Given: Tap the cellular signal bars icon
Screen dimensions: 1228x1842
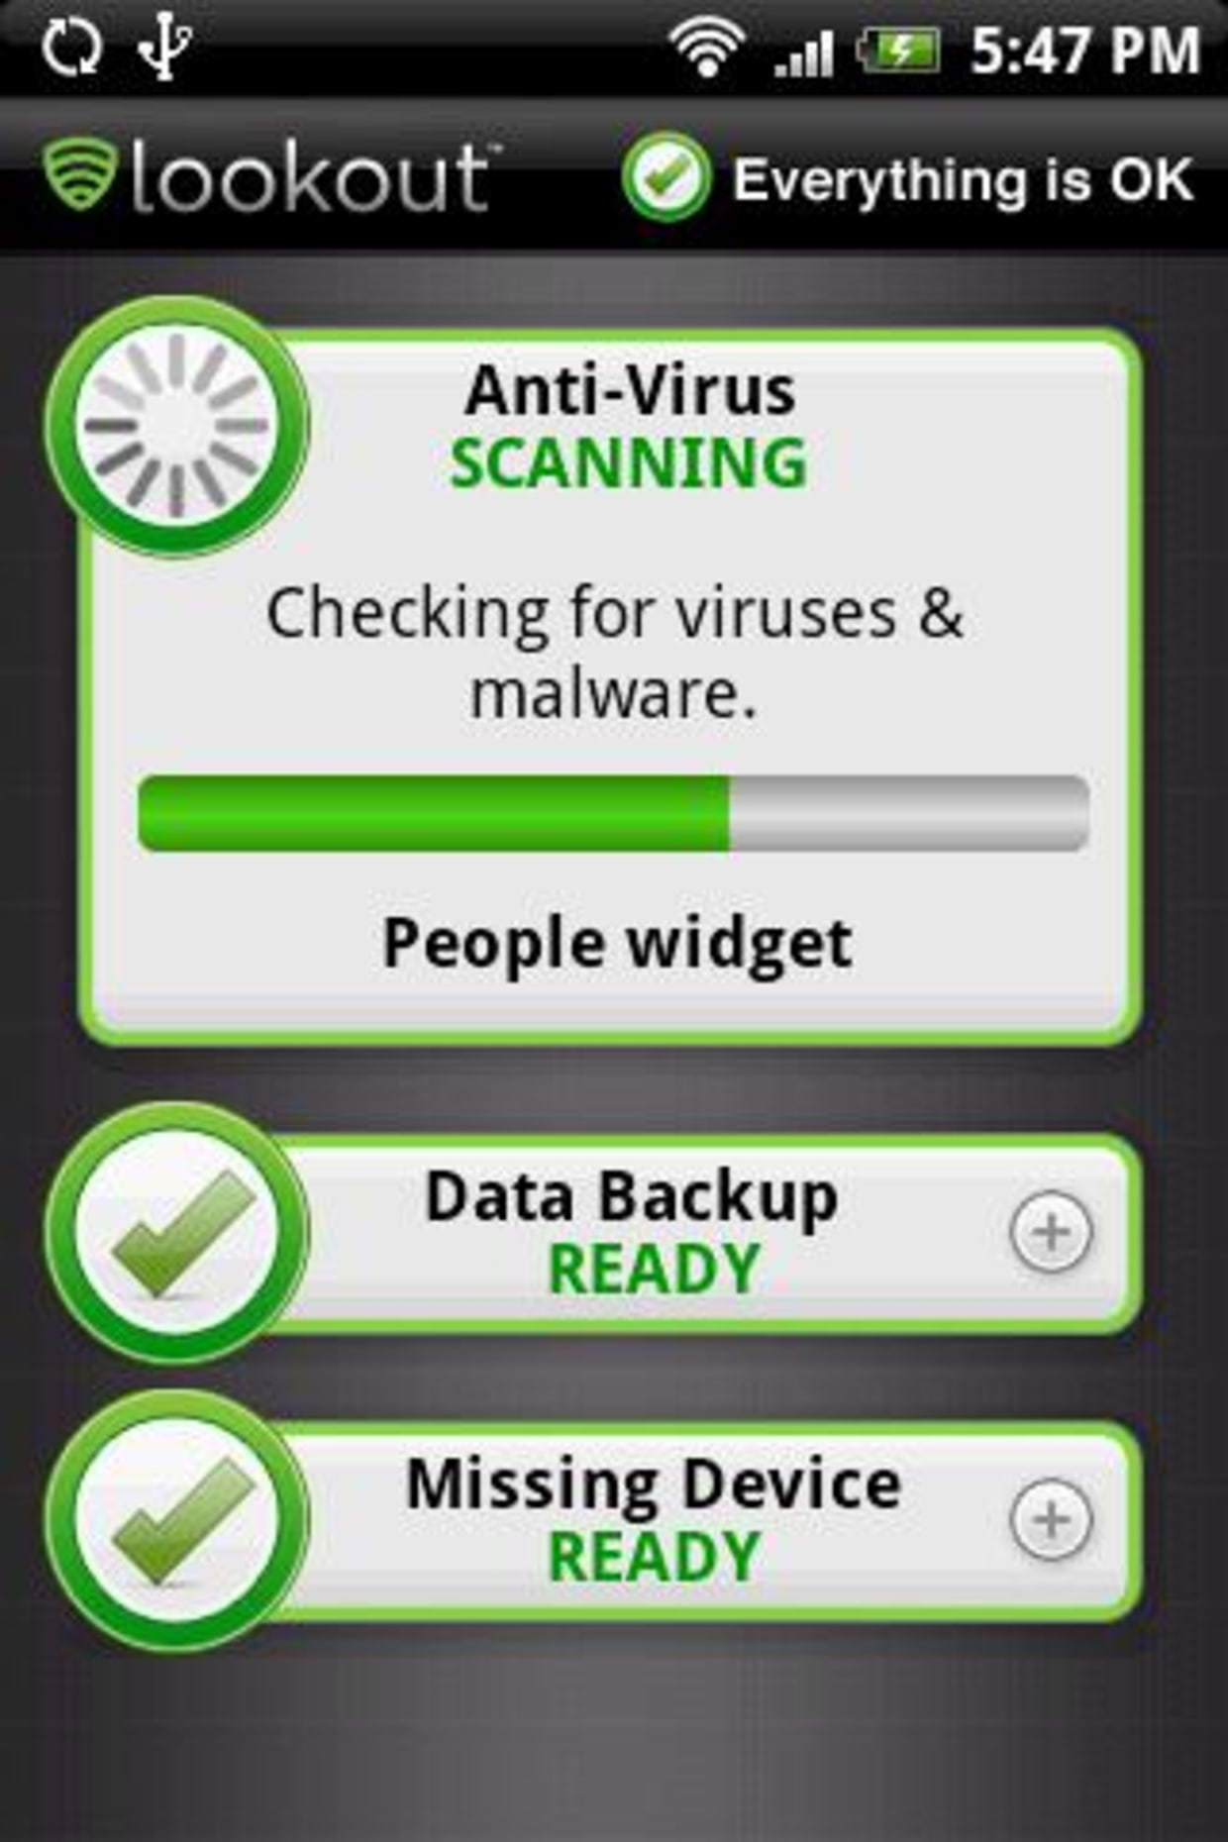Looking at the screenshot, I should tap(803, 53).
